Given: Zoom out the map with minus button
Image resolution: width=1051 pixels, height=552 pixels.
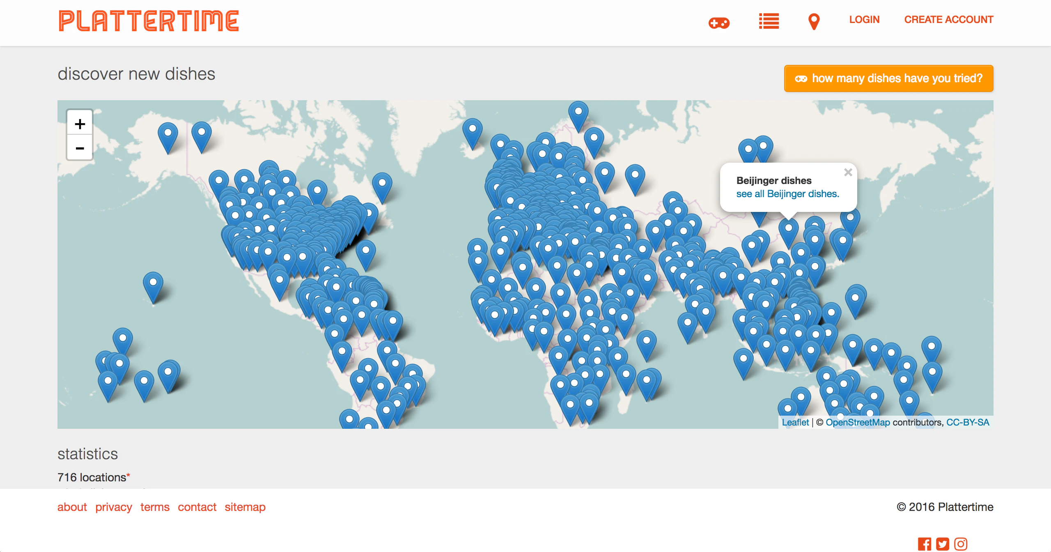Looking at the screenshot, I should coord(80,148).
